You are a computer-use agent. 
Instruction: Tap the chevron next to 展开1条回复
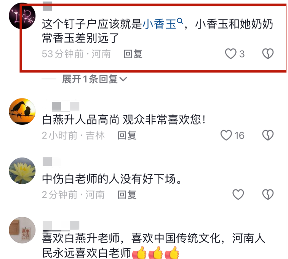(123, 79)
